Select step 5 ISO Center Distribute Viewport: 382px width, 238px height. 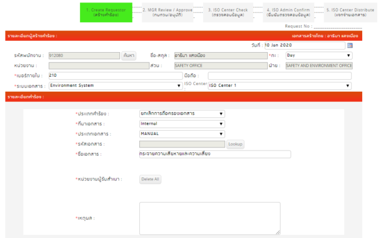[350, 12]
